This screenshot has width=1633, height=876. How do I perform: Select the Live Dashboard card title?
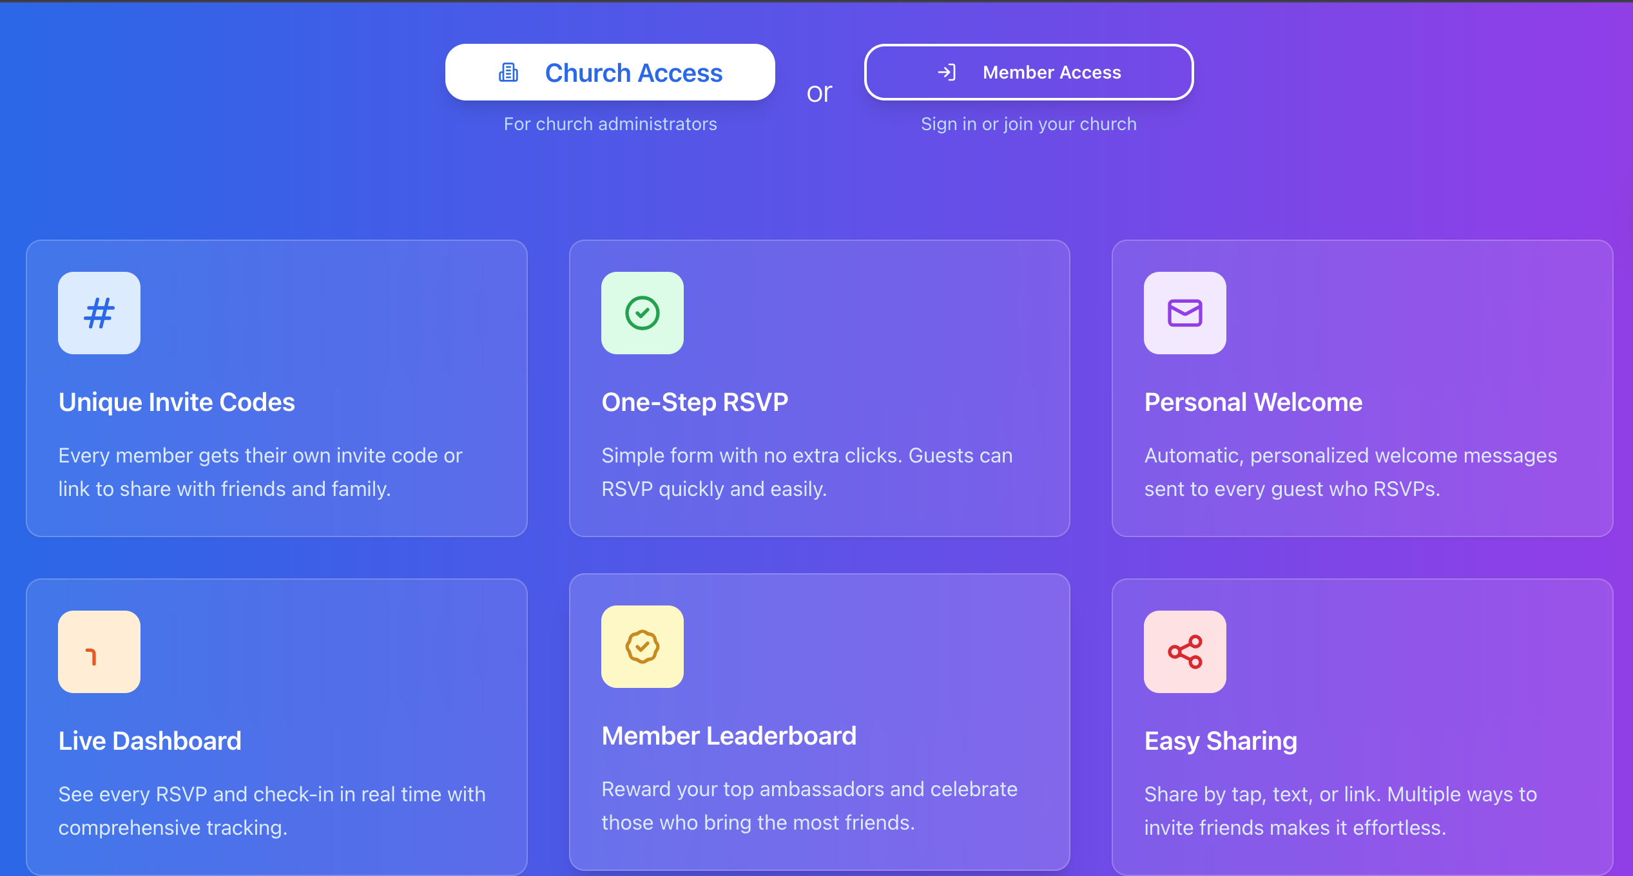[150, 741]
